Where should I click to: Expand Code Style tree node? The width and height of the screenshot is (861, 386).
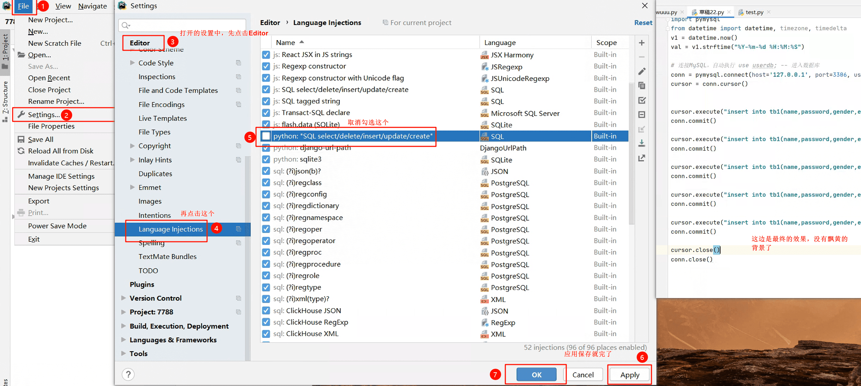coord(132,63)
